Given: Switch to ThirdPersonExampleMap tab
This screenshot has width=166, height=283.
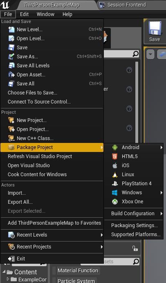Looking at the screenshot, I should click(x=52, y=5).
